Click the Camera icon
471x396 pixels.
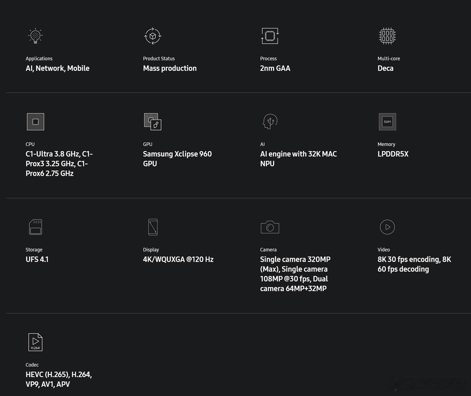point(270,227)
